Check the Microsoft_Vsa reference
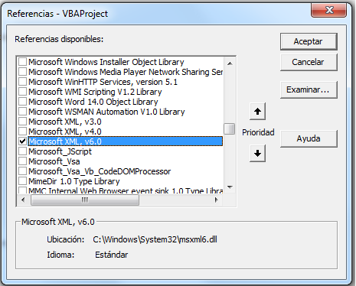The height and width of the screenshot is (286, 356). [x=23, y=161]
